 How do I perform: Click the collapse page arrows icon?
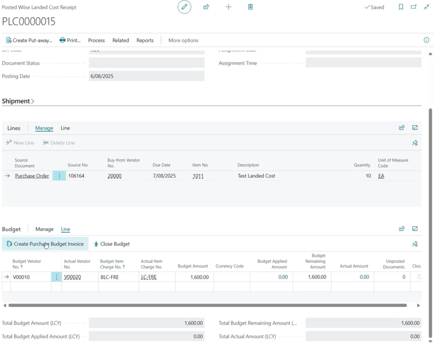point(427,7)
